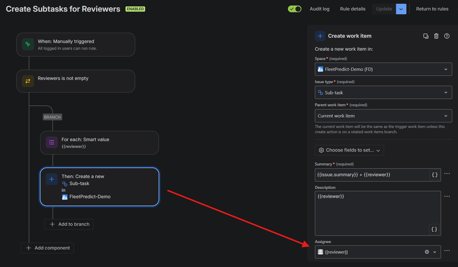Click the BRANCH label
The height and width of the screenshot is (267, 458).
pyautogui.click(x=52, y=117)
